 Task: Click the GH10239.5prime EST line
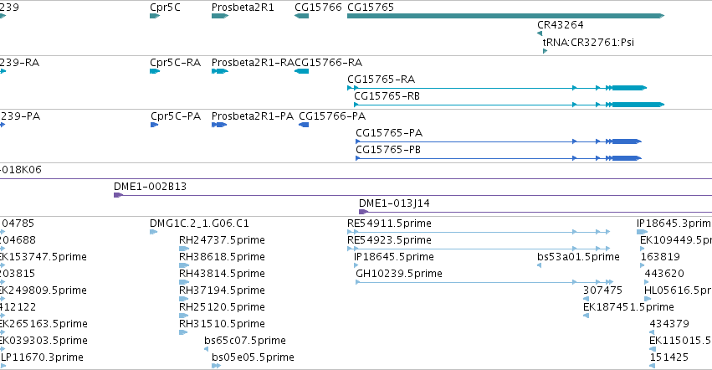click(484, 282)
